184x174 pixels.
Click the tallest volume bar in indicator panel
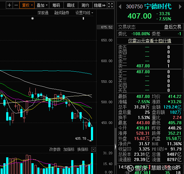92,163
